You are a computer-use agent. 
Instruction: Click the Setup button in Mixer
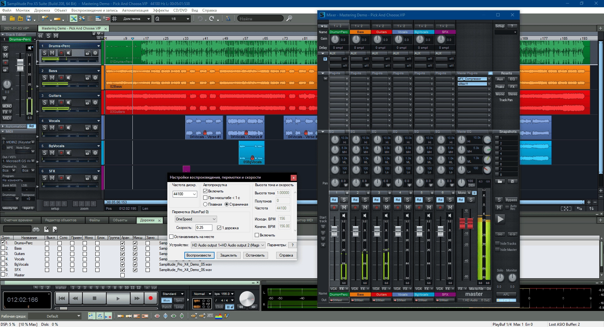pyautogui.click(x=500, y=26)
